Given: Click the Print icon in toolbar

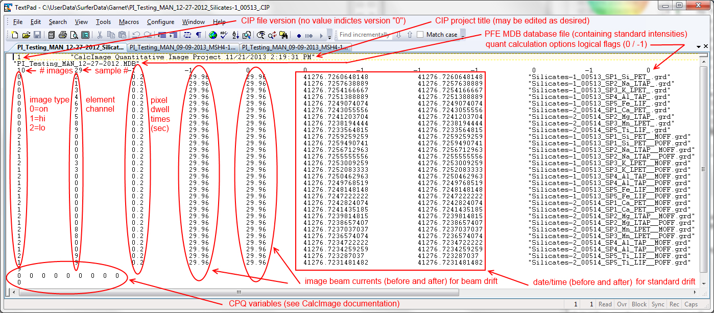Looking at the screenshot, I should point(62,35).
